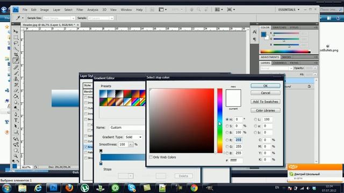Select the Eyedropper tool in toolbox
The image size is (344, 193).
[x=16, y=61]
